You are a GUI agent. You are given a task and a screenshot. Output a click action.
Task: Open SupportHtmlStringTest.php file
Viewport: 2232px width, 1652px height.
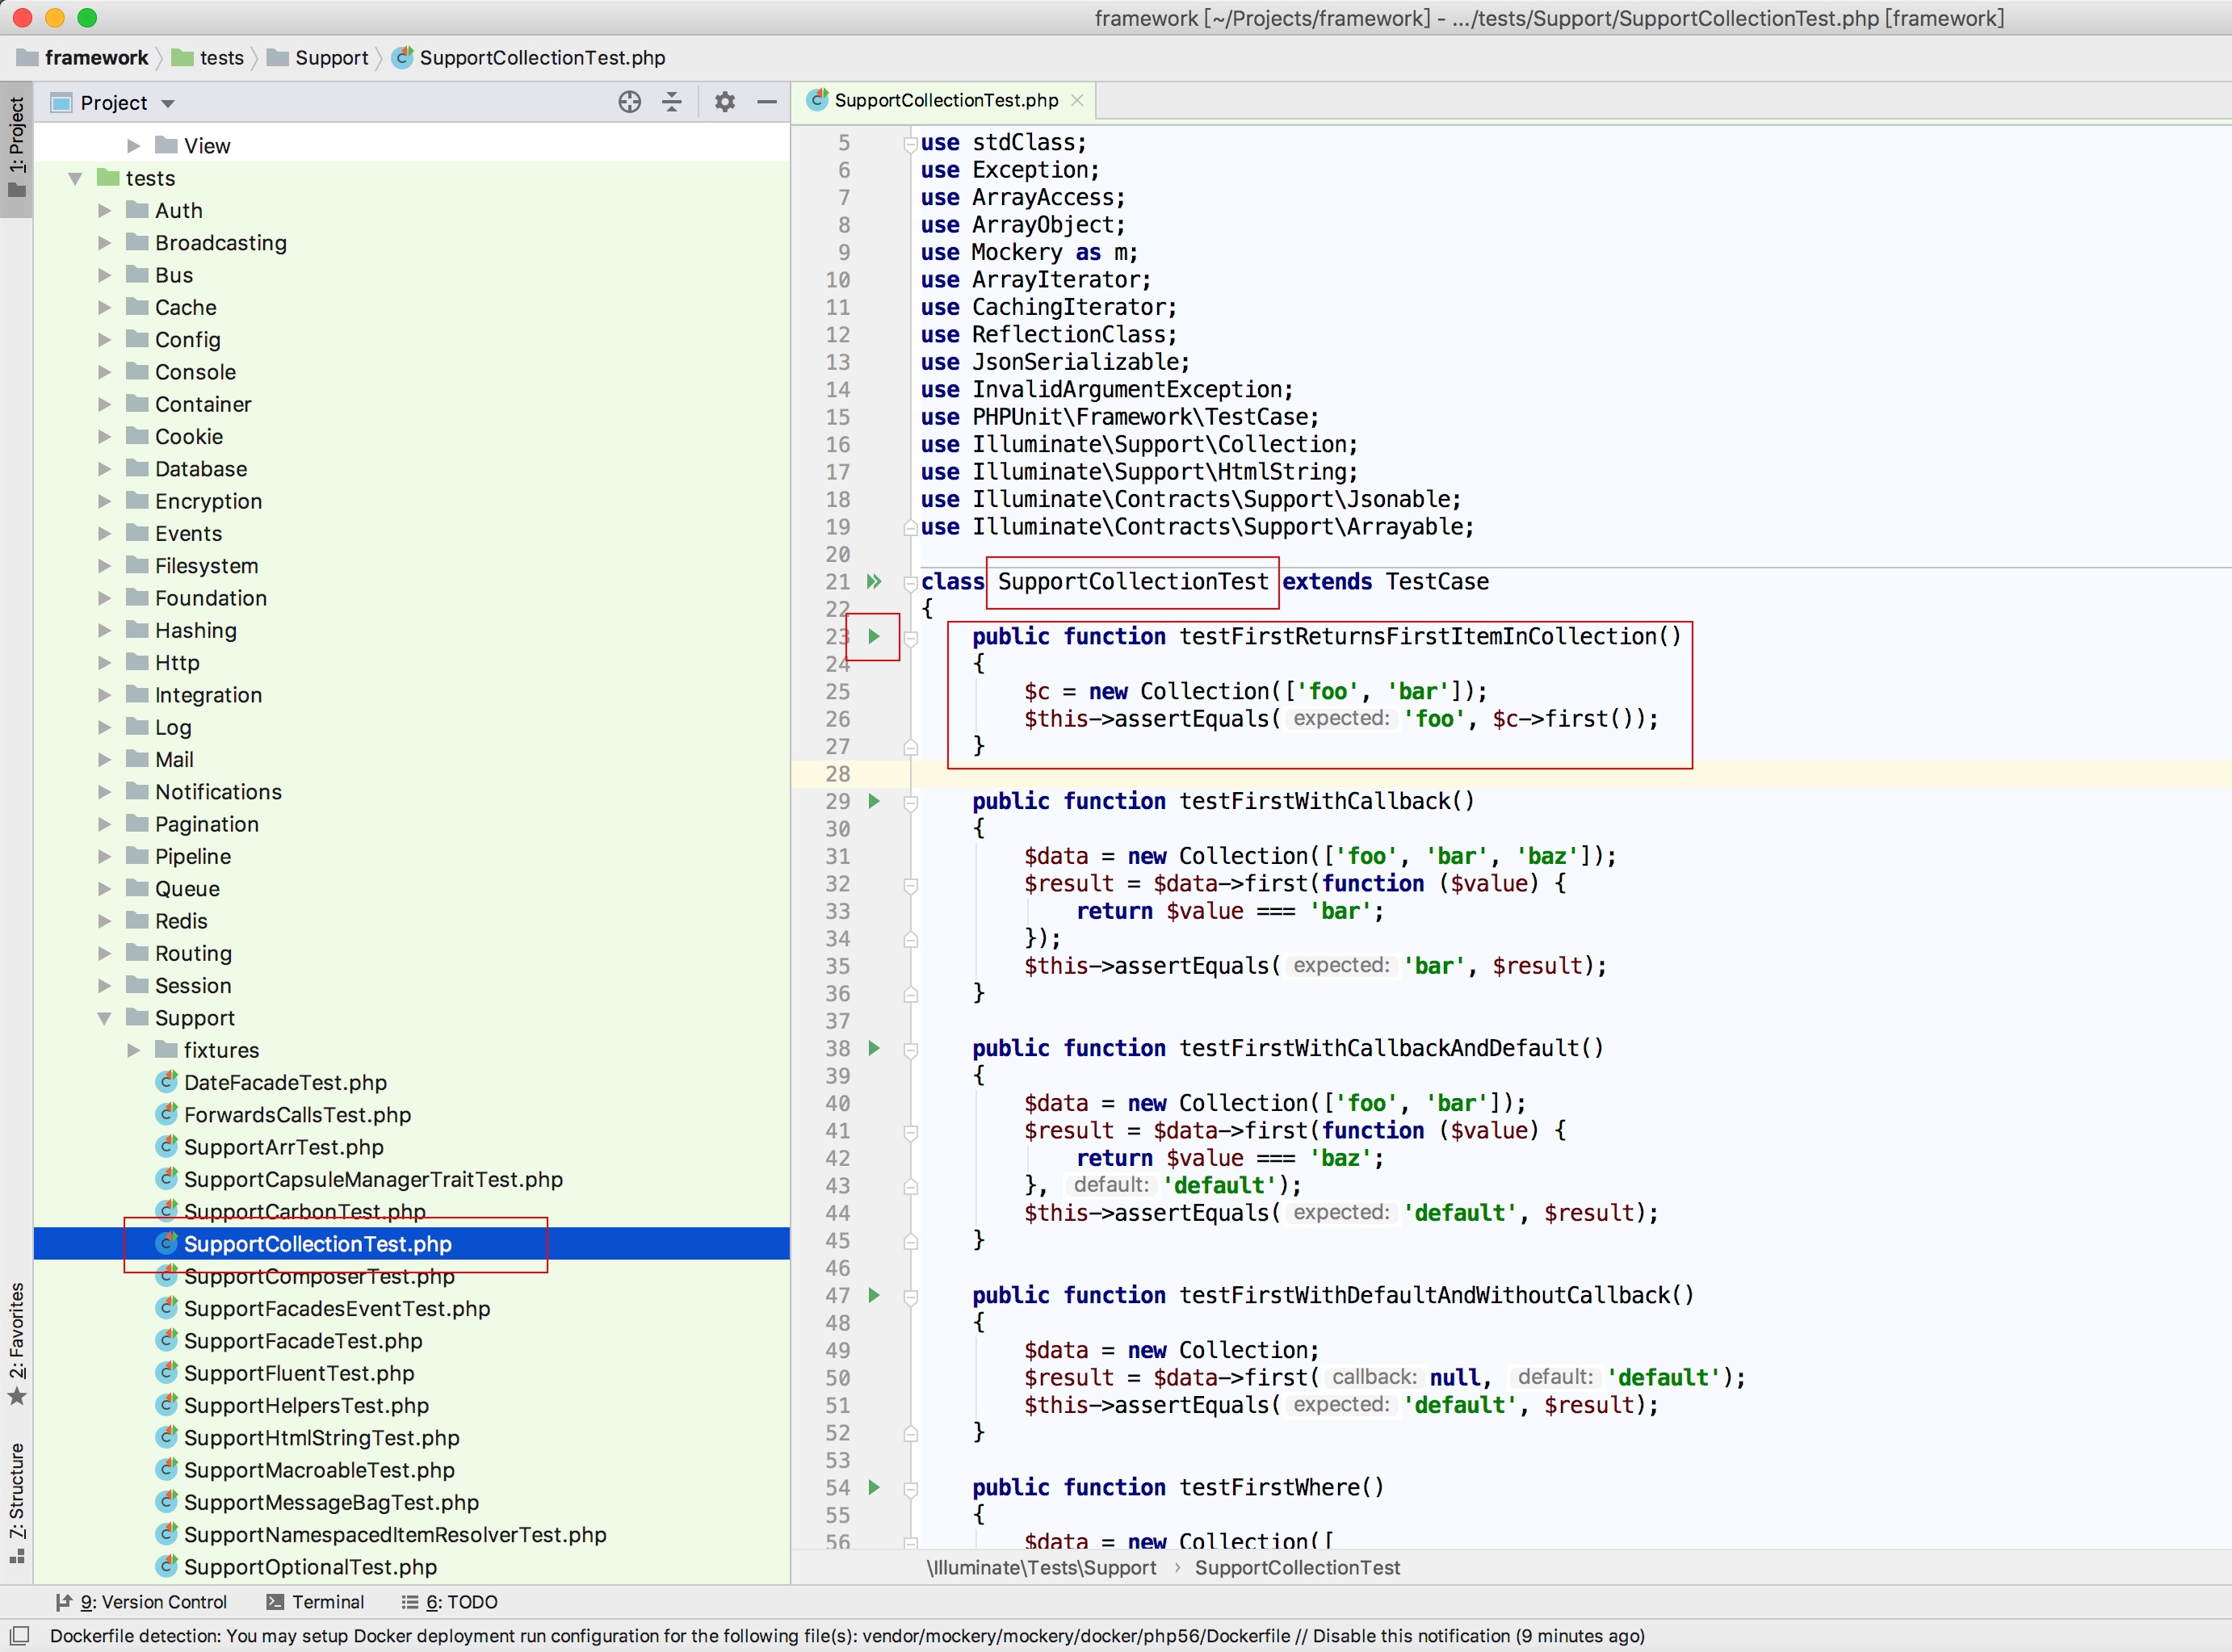click(321, 1438)
